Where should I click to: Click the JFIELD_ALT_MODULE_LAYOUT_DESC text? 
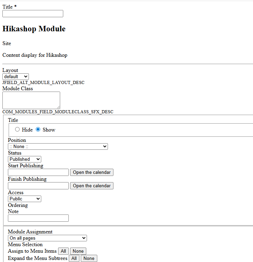(43, 83)
